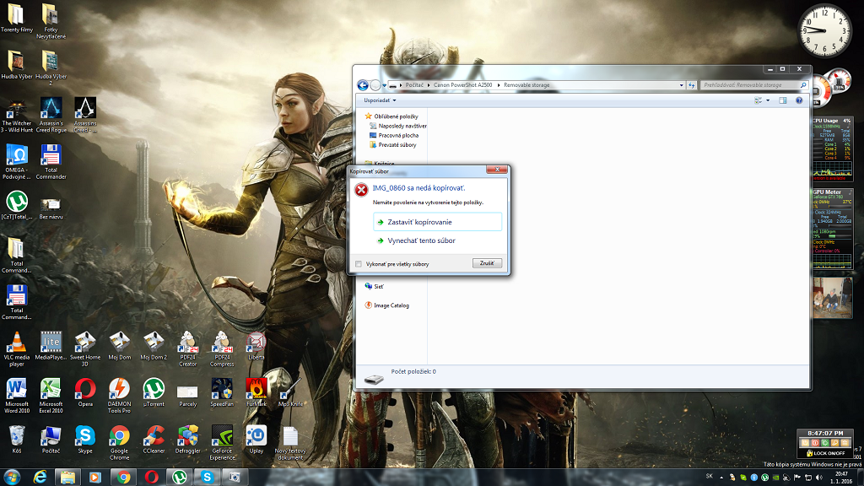Launch GeForce Experience shortcut
Image resolution: width=864 pixels, height=486 pixels.
(x=222, y=442)
